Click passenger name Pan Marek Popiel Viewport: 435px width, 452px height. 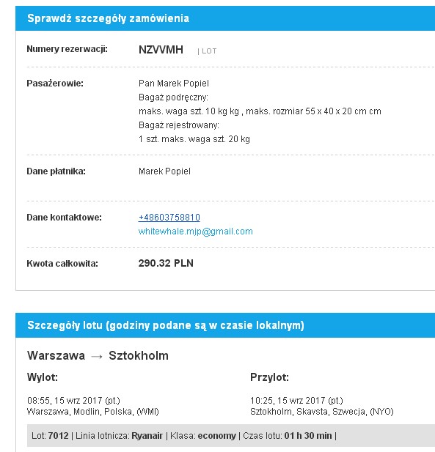click(x=174, y=84)
